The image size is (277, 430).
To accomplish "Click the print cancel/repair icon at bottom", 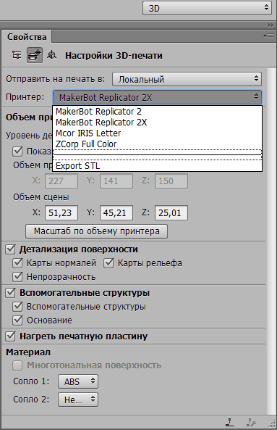I will (250, 422).
